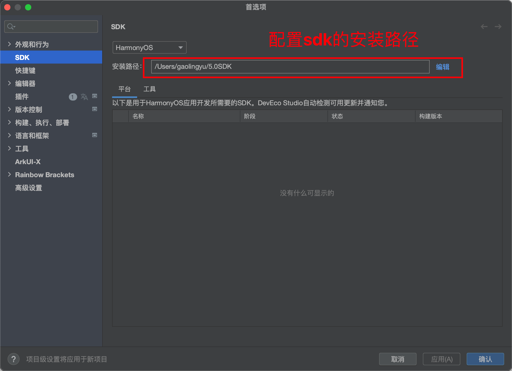Click the help question mark icon
The width and height of the screenshot is (512, 371).
14,359
